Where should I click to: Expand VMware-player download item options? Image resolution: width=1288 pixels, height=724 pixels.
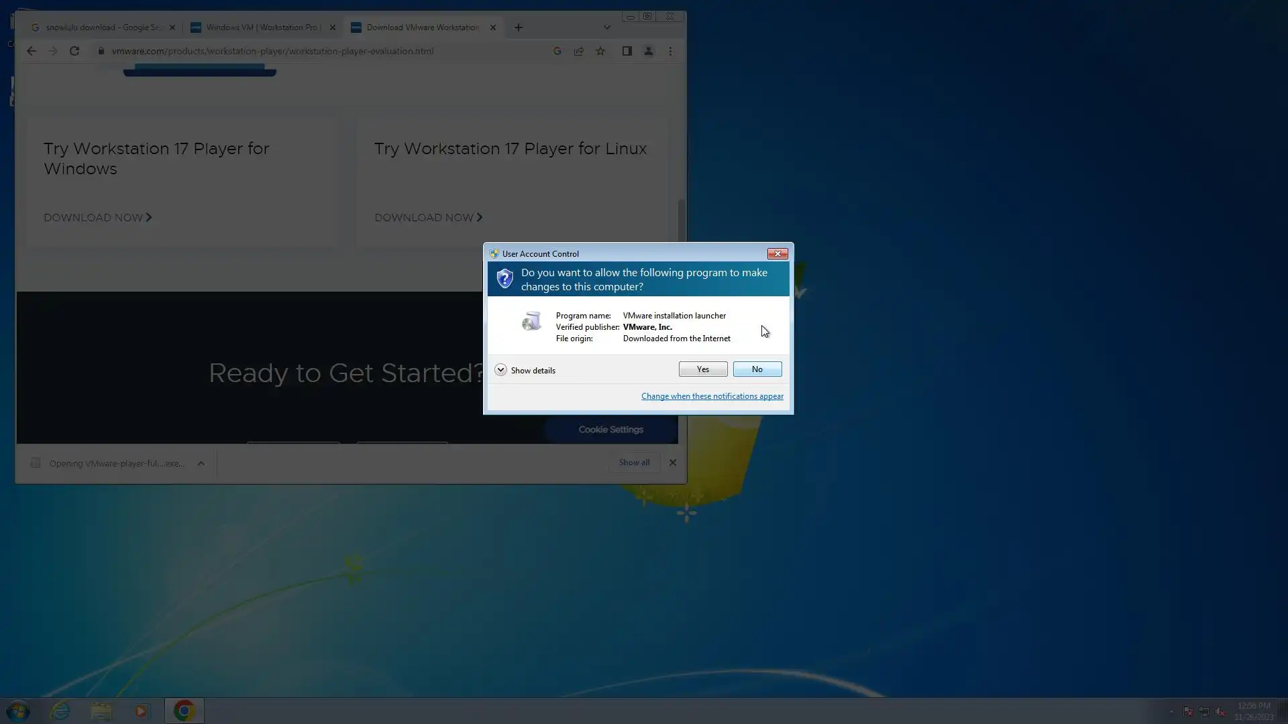(x=201, y=463)
